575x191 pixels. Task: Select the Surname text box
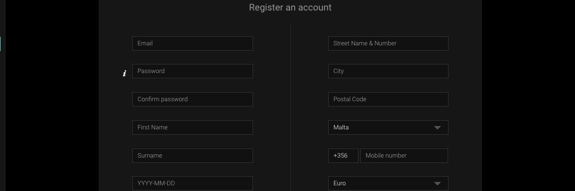(x=193, y=156)
